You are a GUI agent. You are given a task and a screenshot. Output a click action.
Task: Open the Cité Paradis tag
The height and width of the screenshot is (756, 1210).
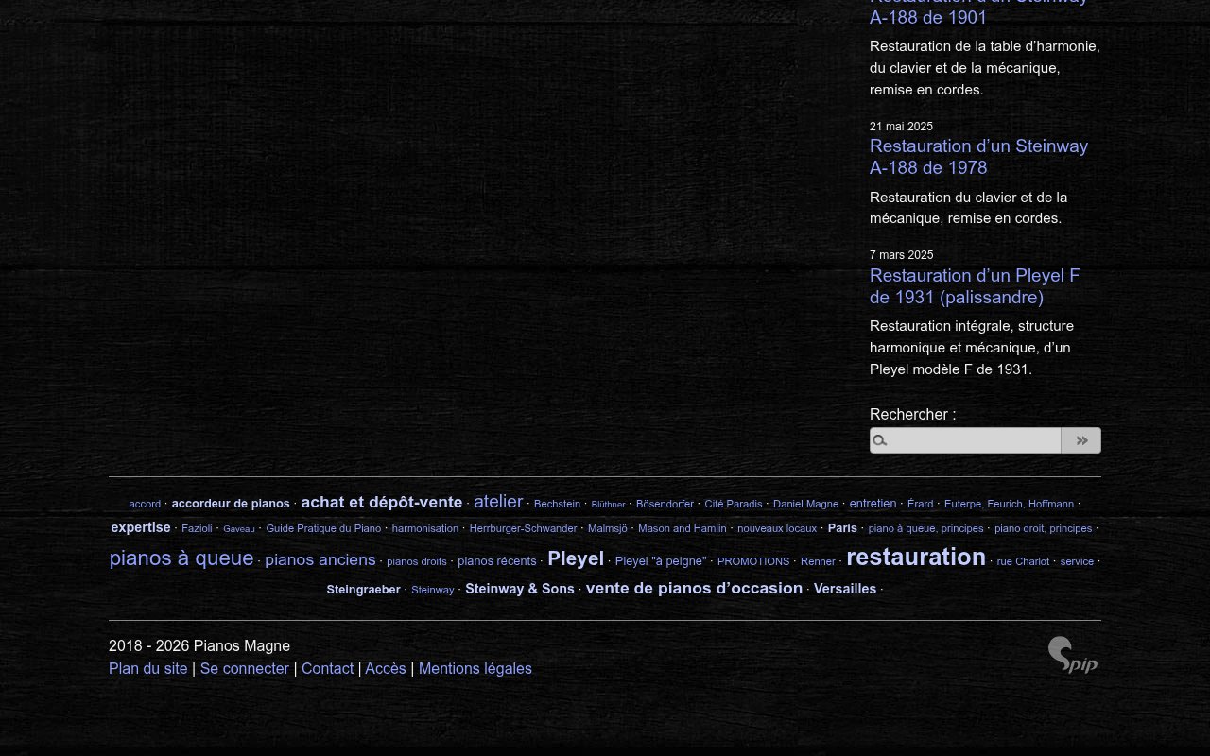tap(734, 504)
